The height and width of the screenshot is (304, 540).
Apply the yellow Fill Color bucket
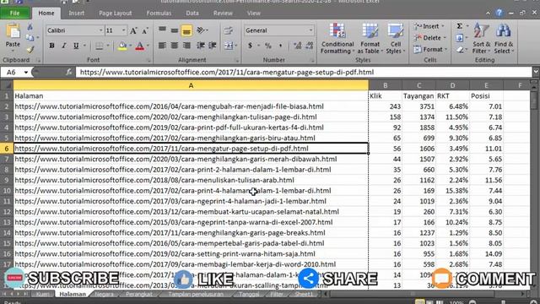(x=122, y=46)
